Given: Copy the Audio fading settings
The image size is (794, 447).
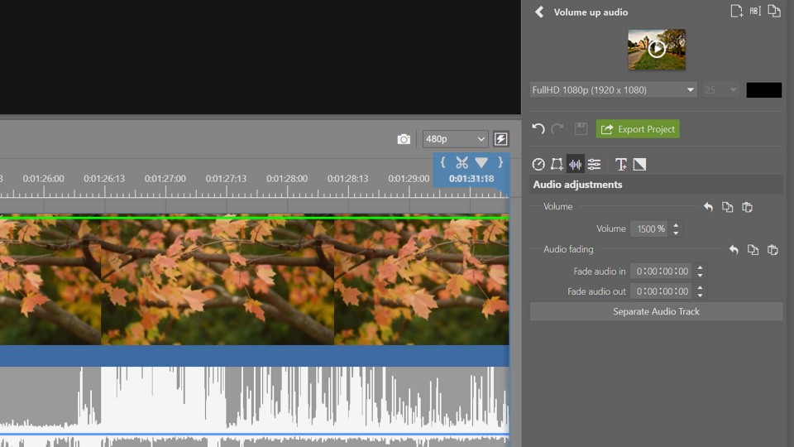Looking at the screenshot, I should tap(753, 250).
